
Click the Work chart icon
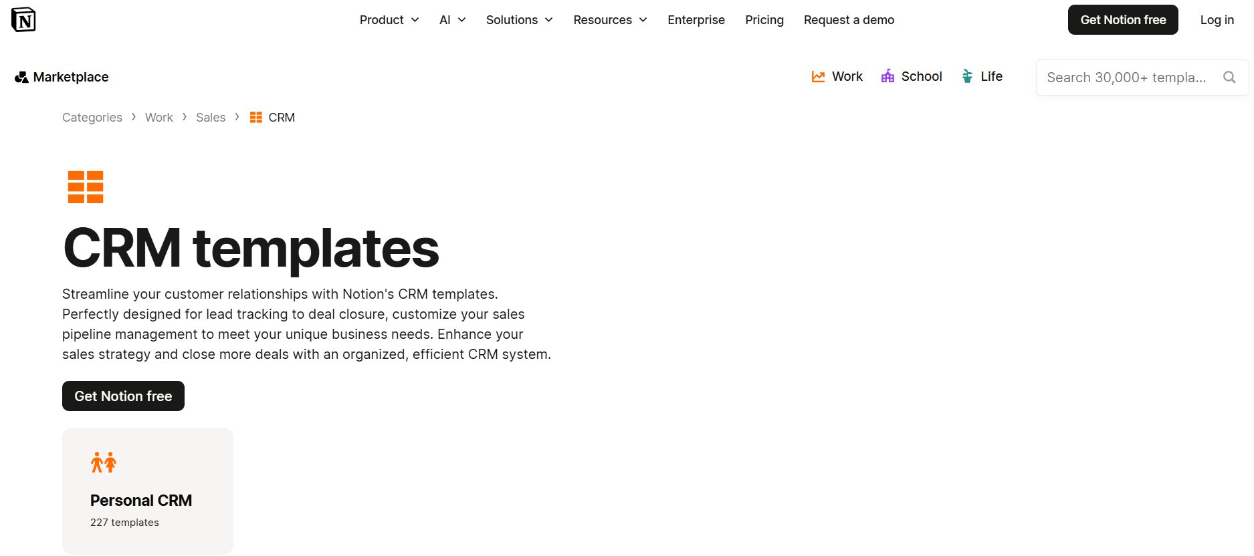click(x=818, y=77)
